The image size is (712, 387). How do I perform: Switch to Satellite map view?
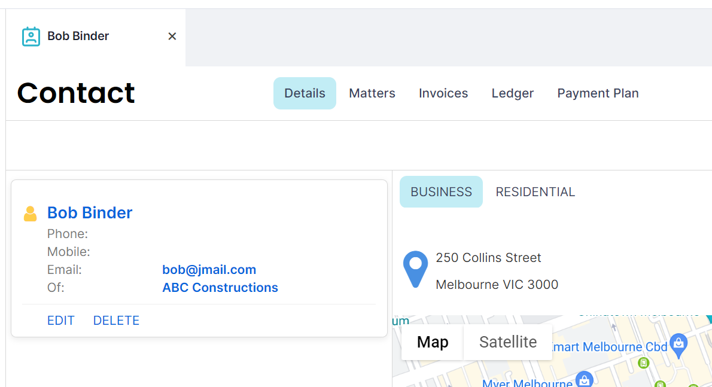[507, 342]
